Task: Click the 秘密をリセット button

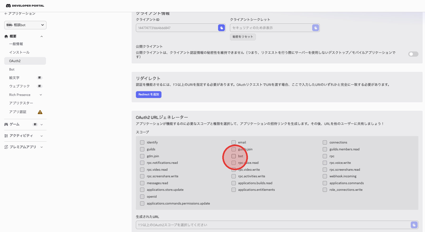Action: 243,37
